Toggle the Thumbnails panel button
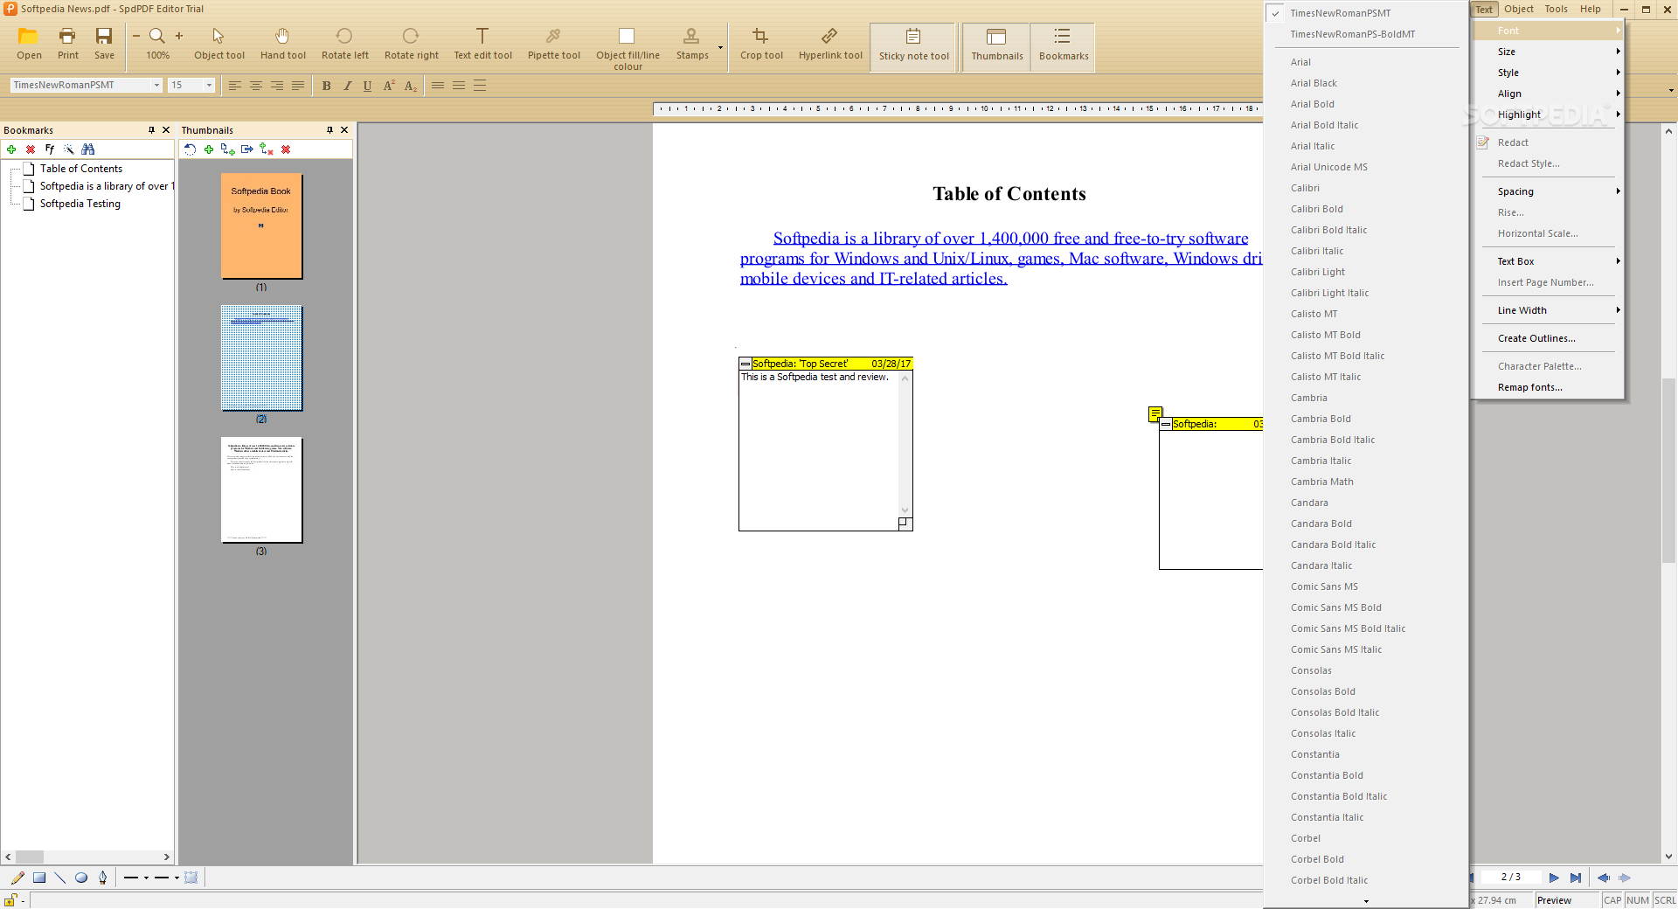Viewport: 1678px width, 909px height. (996, 46)
